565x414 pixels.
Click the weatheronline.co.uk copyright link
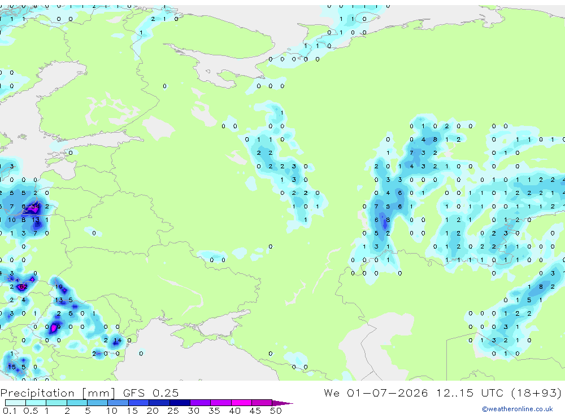click(518, 409)
